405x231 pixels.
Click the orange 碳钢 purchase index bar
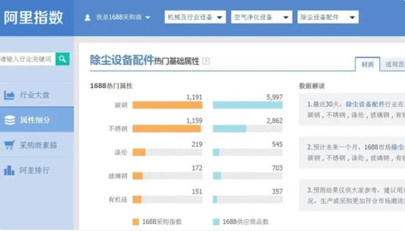(x=167, y=105)
